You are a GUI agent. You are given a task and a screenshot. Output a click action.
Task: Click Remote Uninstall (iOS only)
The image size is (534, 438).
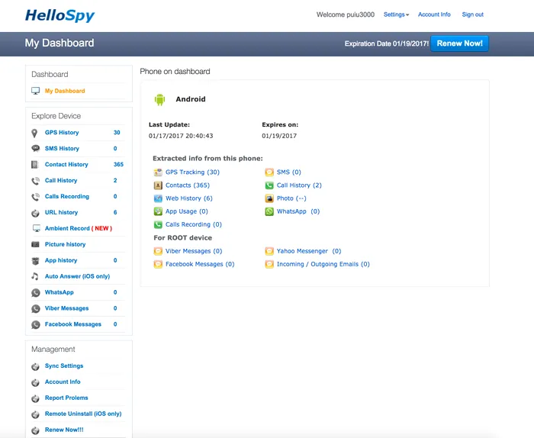83,414
